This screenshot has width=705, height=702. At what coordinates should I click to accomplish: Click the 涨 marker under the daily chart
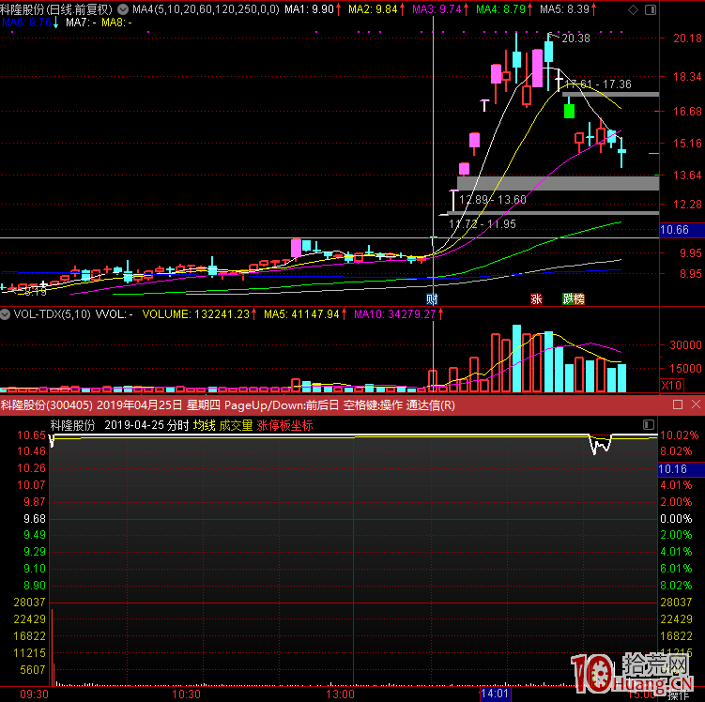(536, 298)
